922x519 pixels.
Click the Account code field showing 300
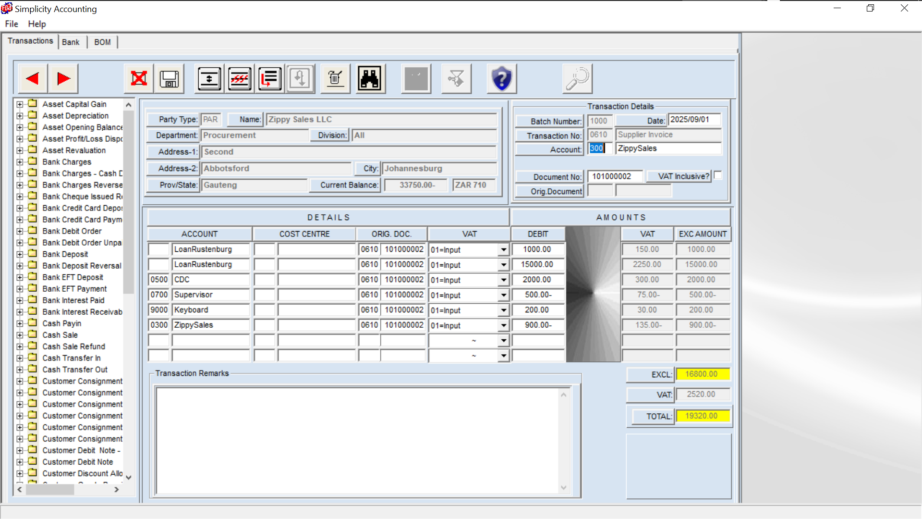click(600, 148)
